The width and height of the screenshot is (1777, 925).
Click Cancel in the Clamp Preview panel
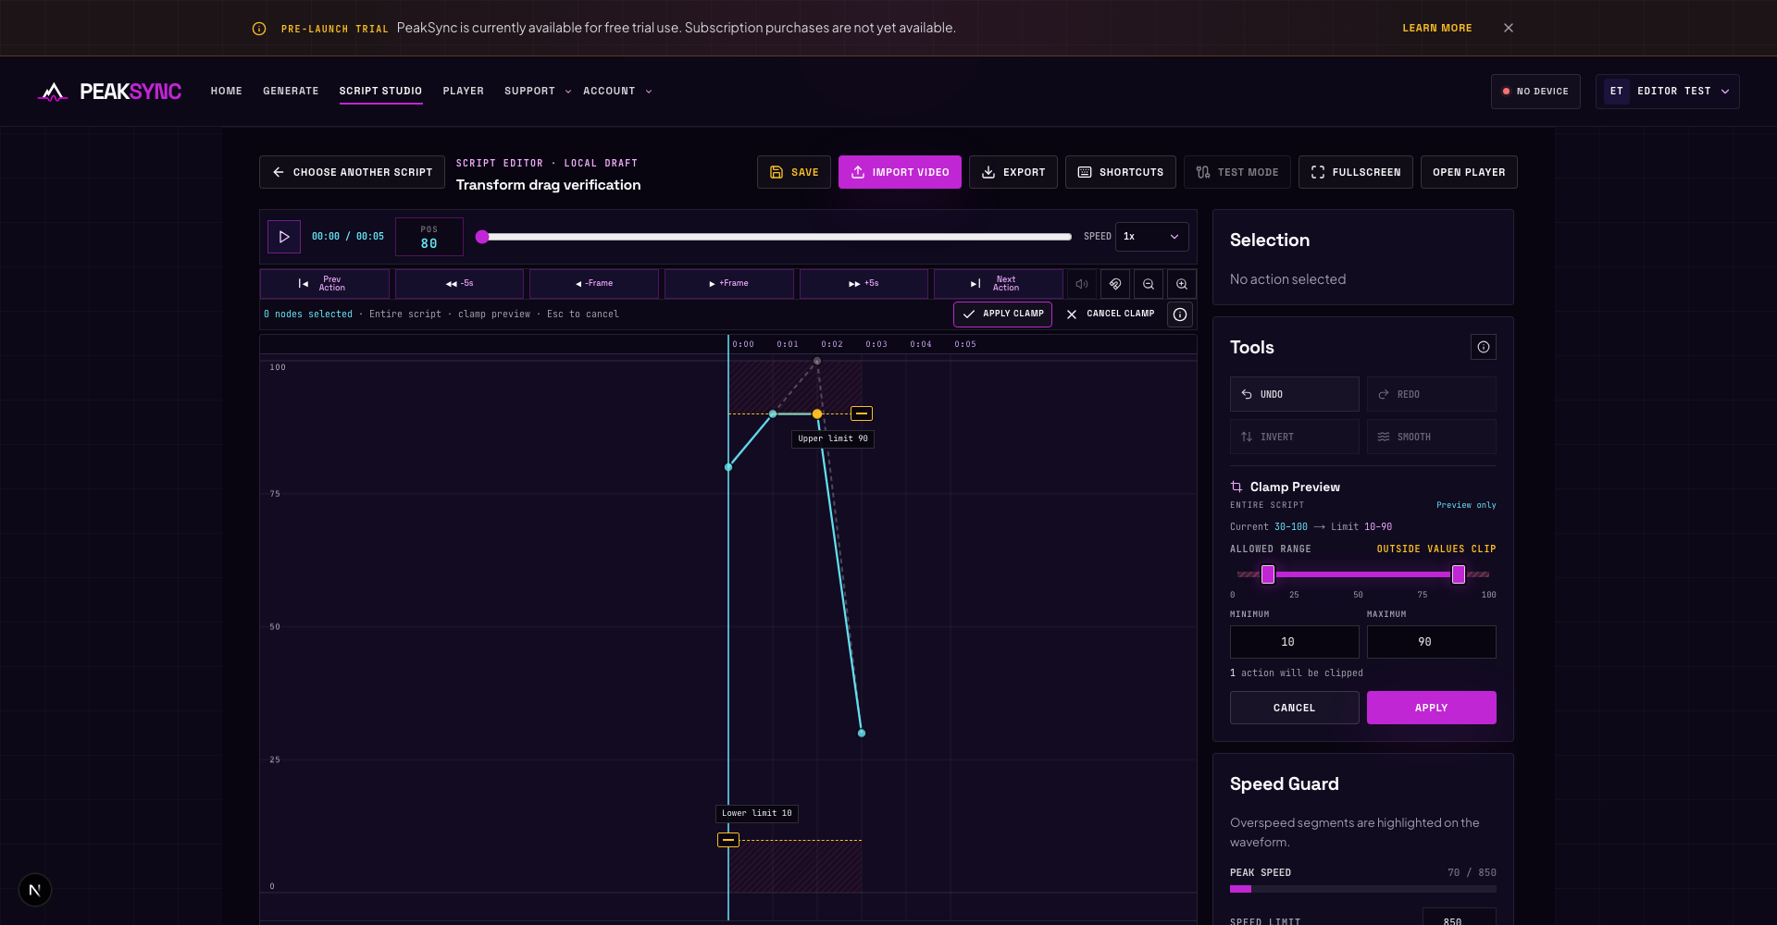coord(1295,708)
